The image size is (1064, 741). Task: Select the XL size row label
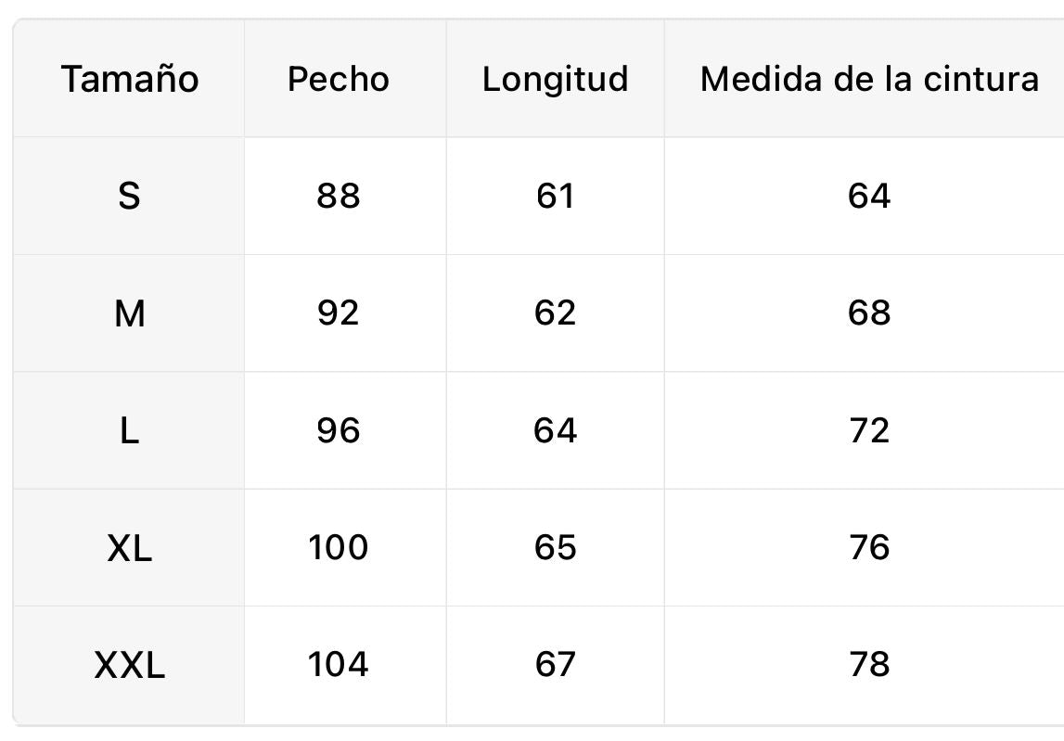[130, 547]
